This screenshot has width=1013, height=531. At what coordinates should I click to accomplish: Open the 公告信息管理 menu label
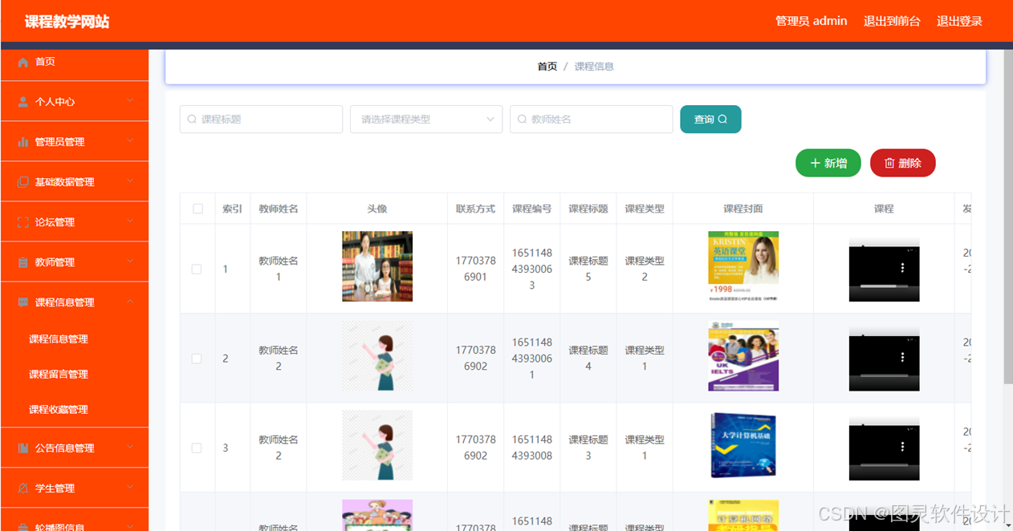point(64,448)
